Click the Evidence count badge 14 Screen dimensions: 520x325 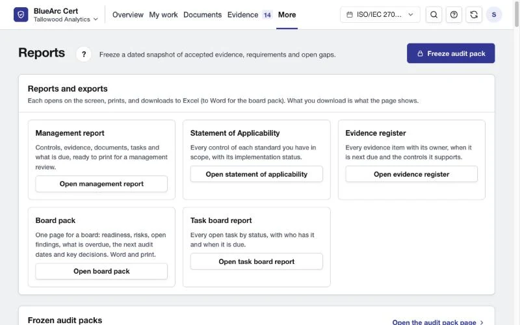(267, 15)
